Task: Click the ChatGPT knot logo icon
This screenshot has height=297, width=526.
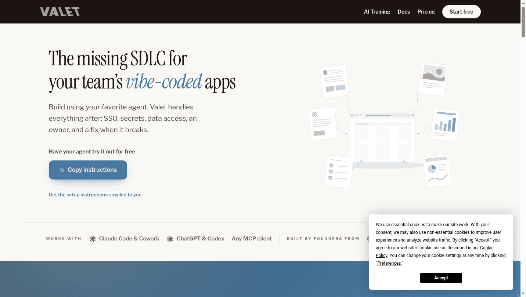Action: (x=170, y=239)
